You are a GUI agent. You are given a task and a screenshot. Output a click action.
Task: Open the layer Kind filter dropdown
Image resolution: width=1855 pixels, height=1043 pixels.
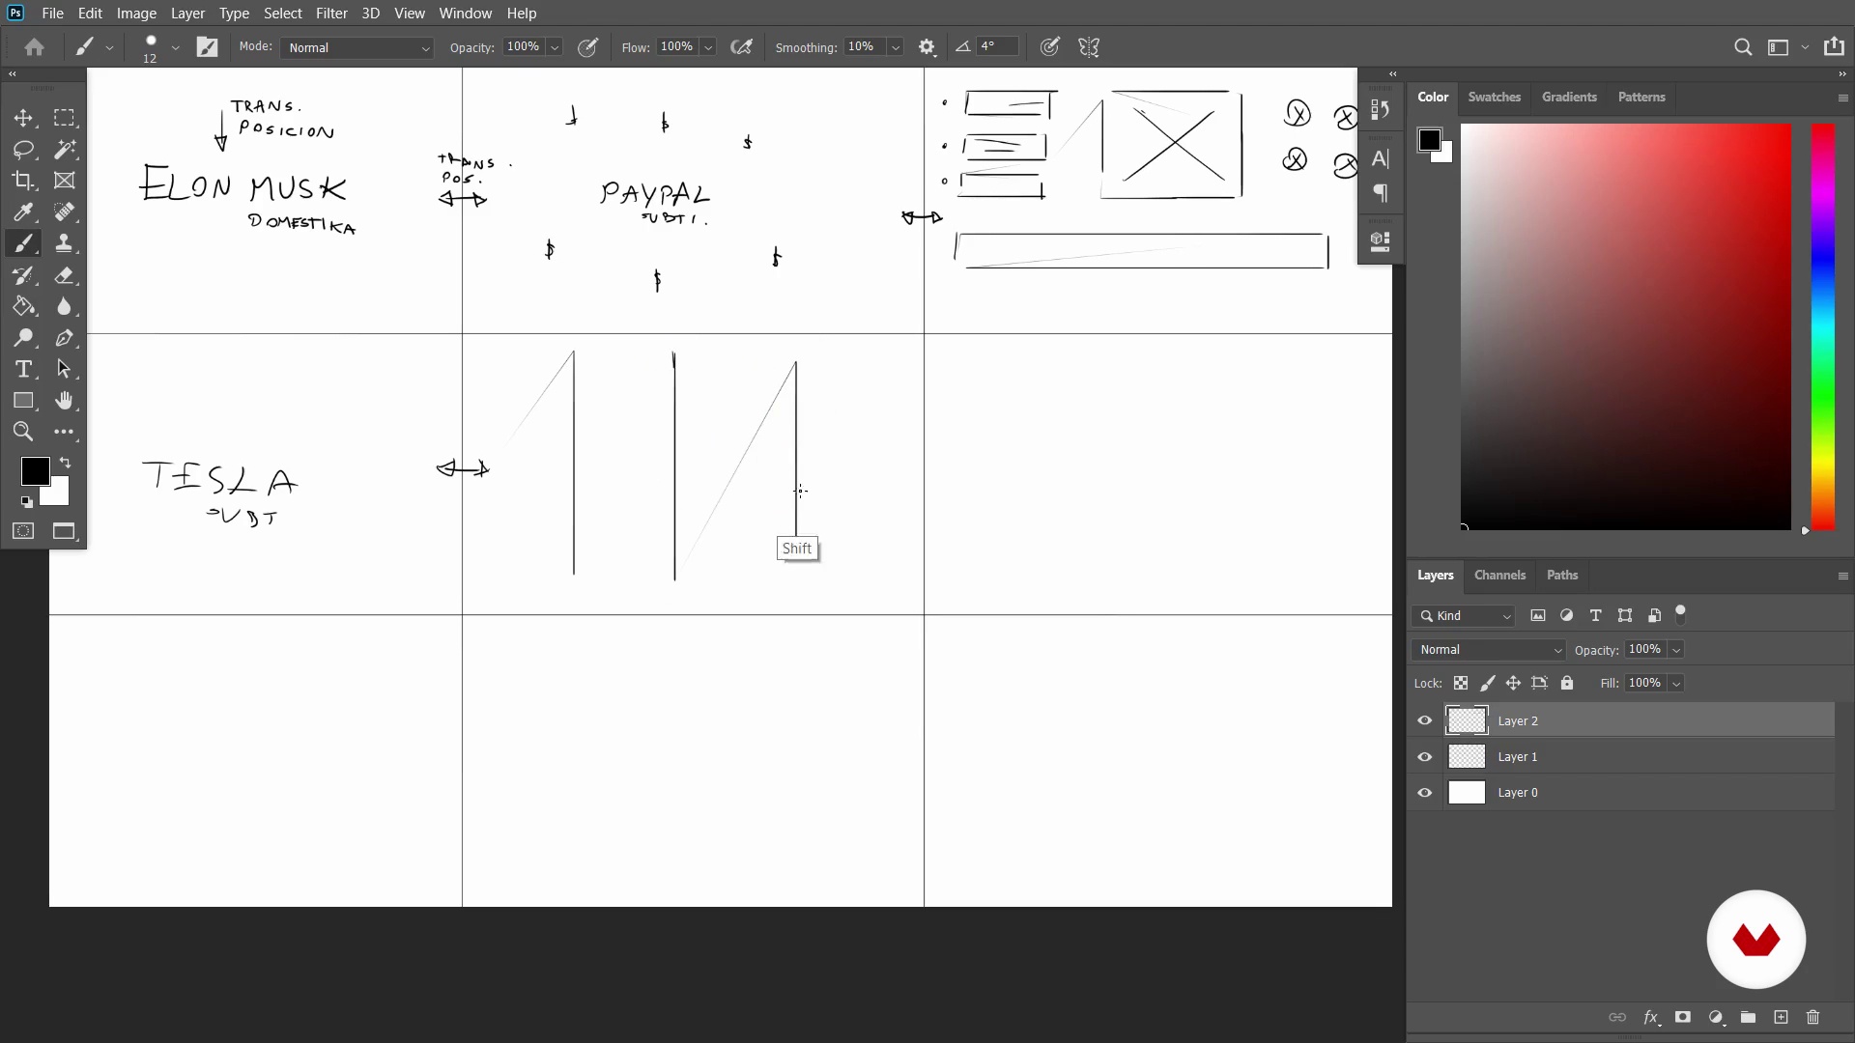coord(1464,616)
